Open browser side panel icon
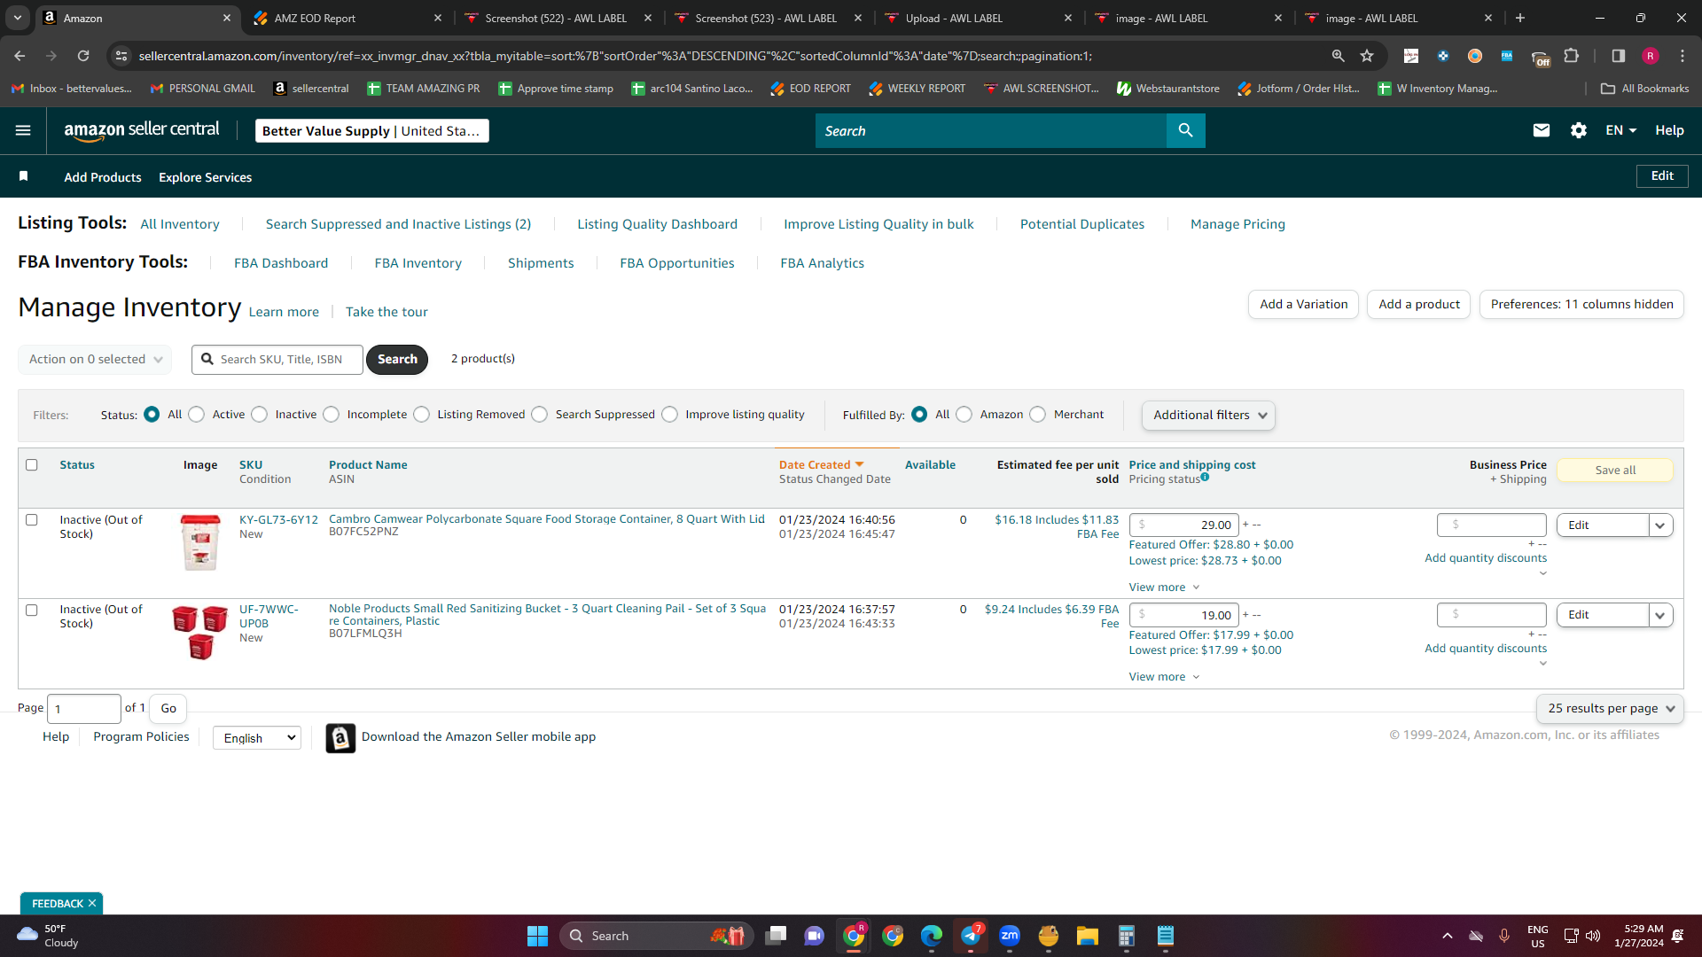The image size is (1702, 957). [x=1619, y=56]
